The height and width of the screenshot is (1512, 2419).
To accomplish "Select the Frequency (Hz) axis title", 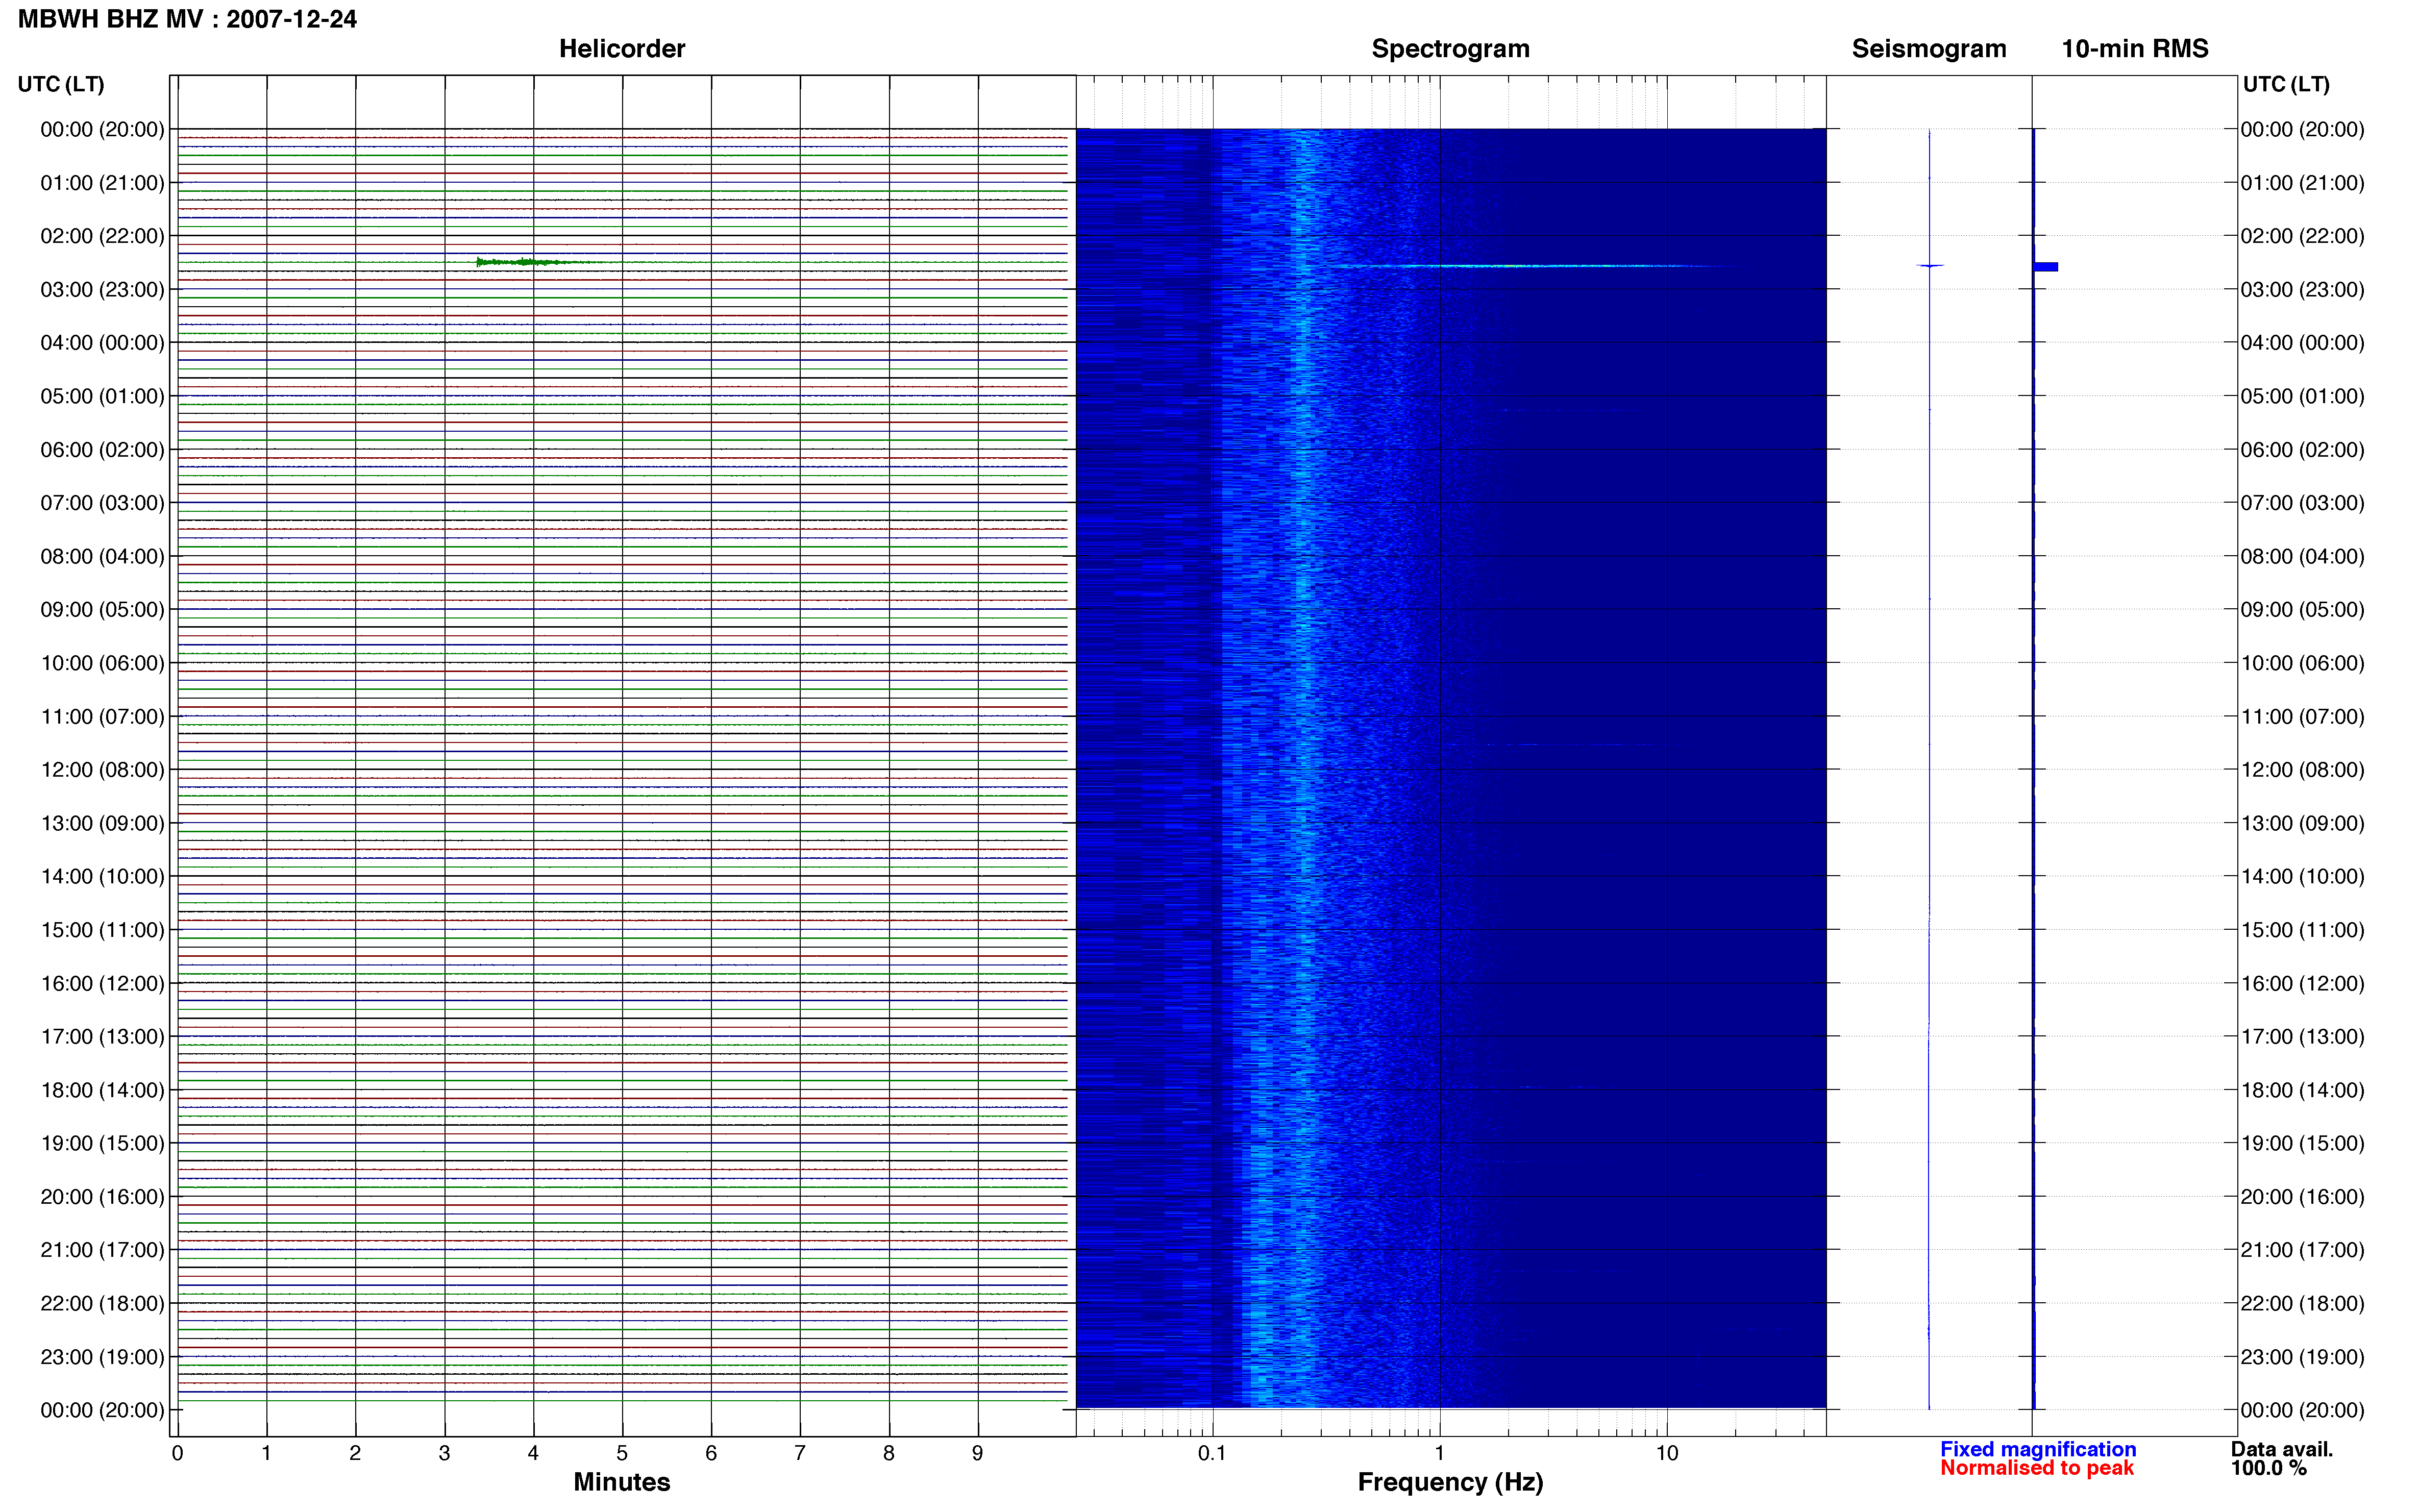I will [x=1450, y=1482].
